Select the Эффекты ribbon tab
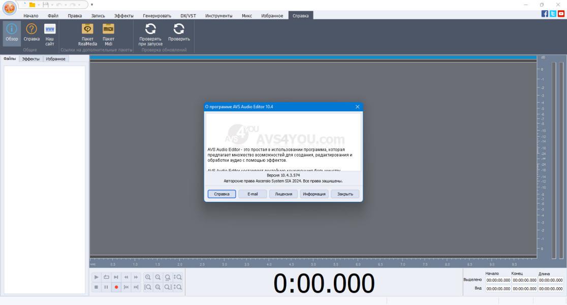The image size is (567, 305). pos(123,16)
